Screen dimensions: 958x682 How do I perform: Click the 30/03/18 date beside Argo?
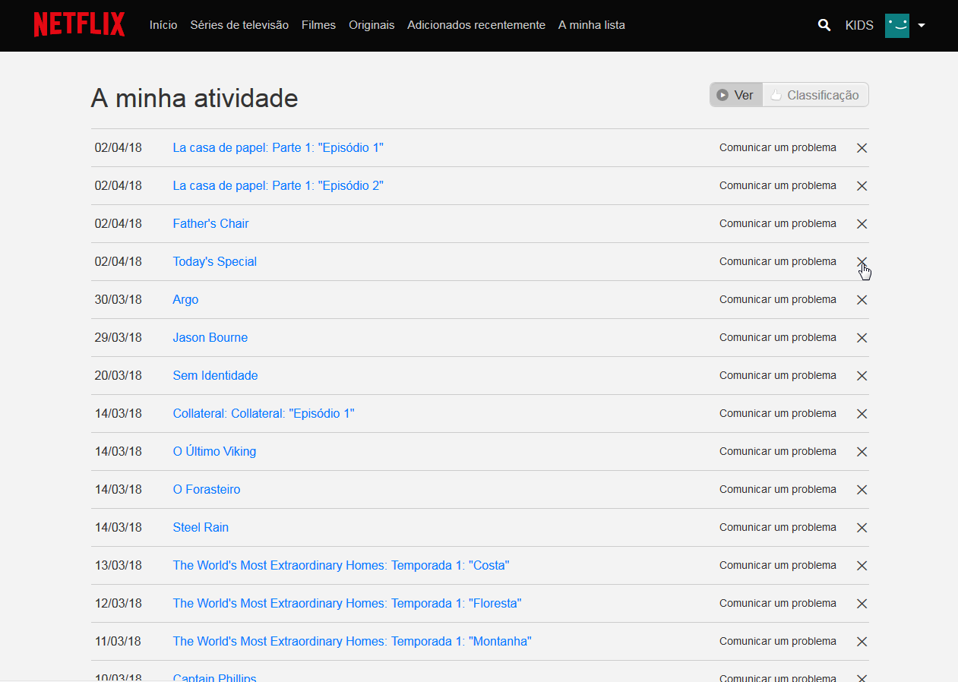coord(118,299)
